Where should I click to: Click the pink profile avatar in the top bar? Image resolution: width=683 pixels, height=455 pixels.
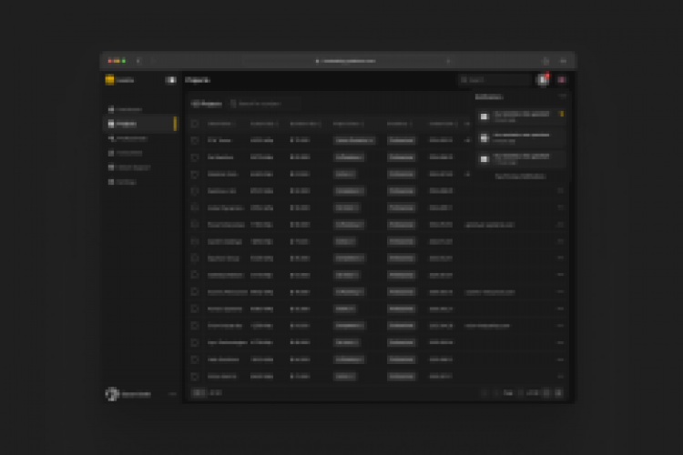562,80
